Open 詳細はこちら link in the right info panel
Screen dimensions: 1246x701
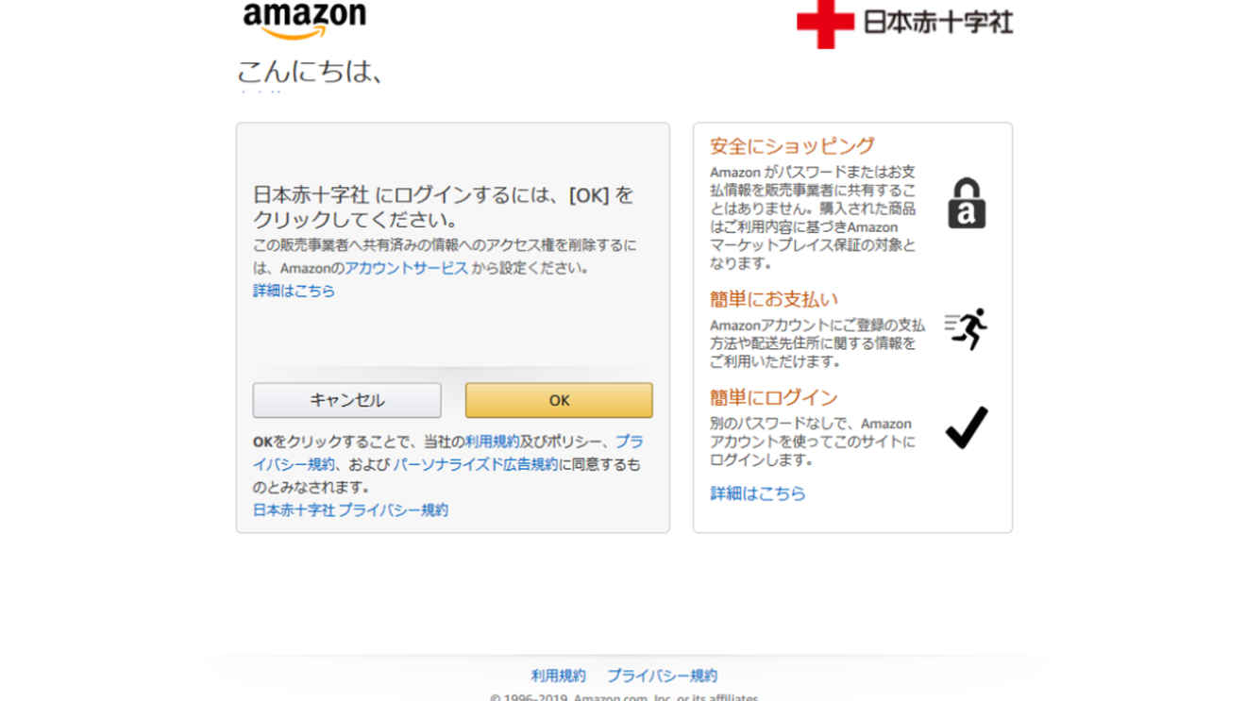[758, 493]
